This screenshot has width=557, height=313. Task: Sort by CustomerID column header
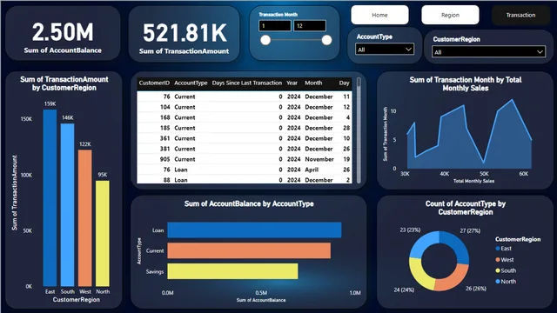click(x=154, y=83)
